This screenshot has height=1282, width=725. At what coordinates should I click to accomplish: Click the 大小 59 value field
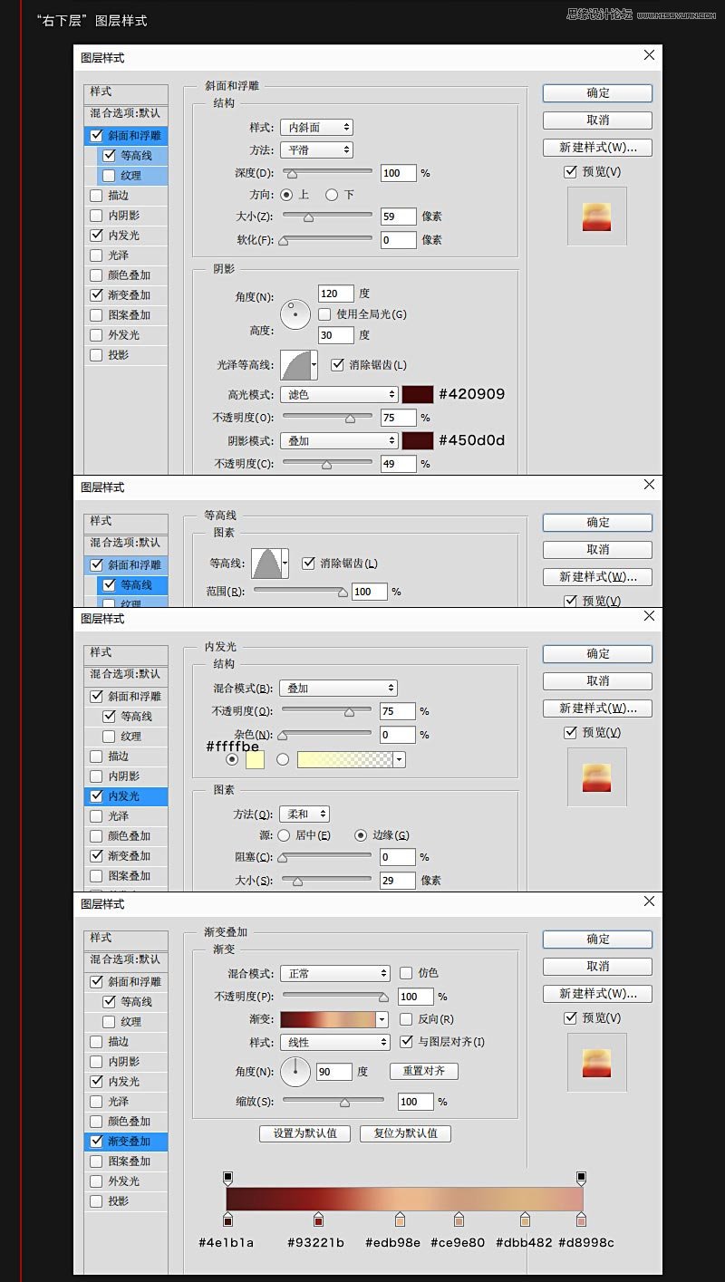point(399,216)
